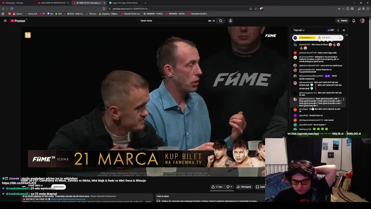This screenshot has height=209, width=371.
Task: Click the FAME MMA channel name
Action: click(34, 185)
